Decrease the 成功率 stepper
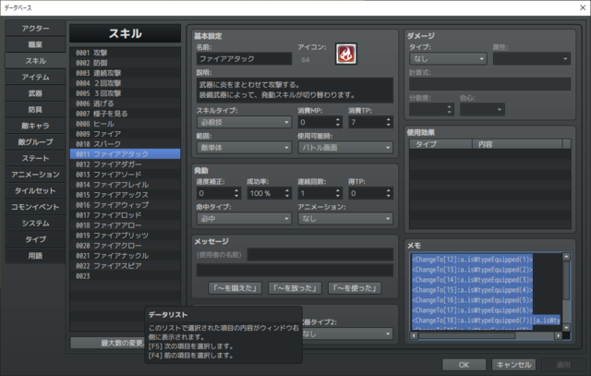Image resolution: width=591 pixels, height=376 pixels. 287,196
